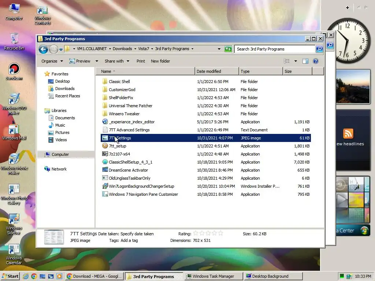The width and height of the screenshot is (375, 281).
Task: Open the Help question mark icon
Action: pyautogui.click(x=315, y=61)
